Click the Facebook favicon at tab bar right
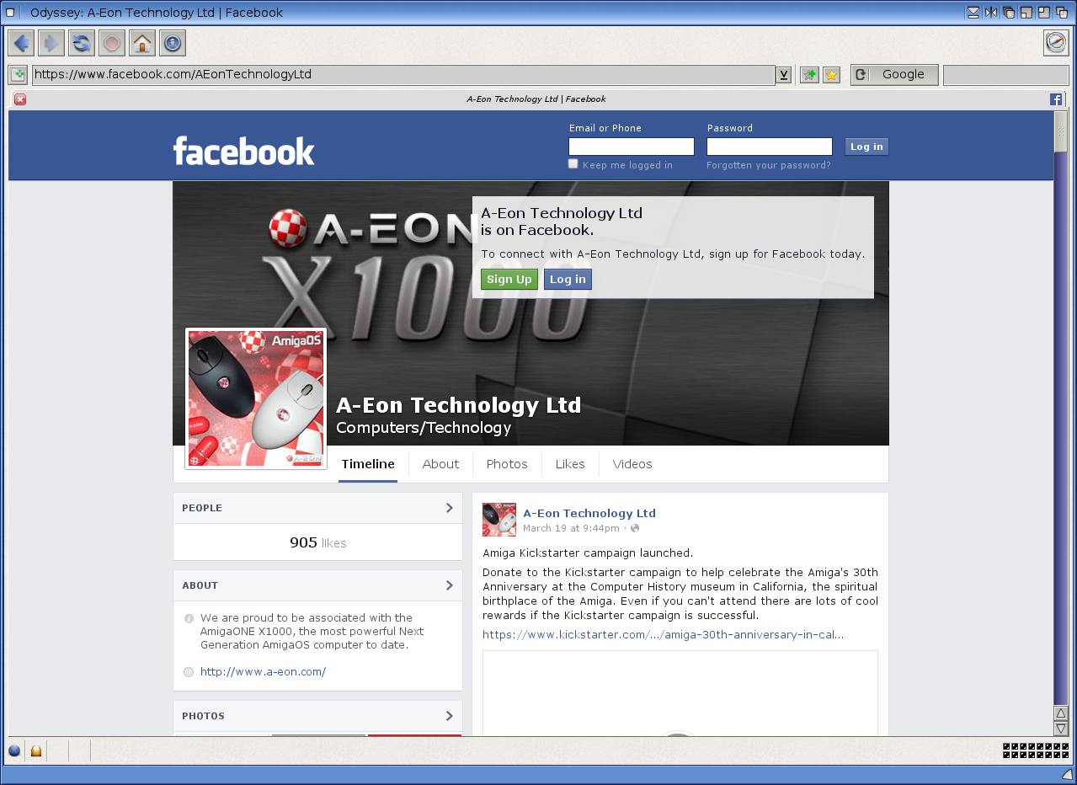Image resolution: width=1077 pixels, height=785 pixels. click(1056, 99)
